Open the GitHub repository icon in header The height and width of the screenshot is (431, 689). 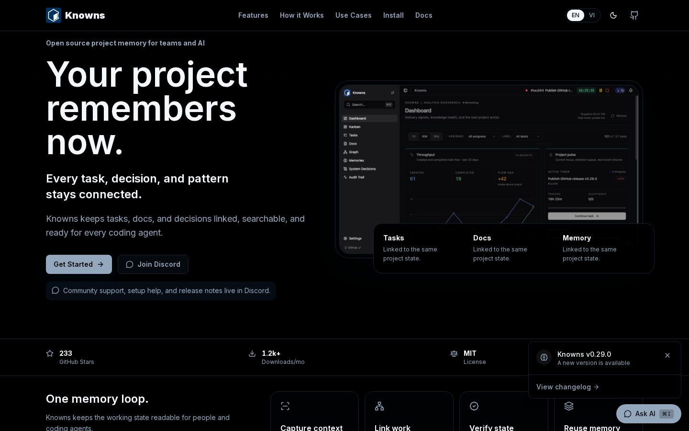634,15
